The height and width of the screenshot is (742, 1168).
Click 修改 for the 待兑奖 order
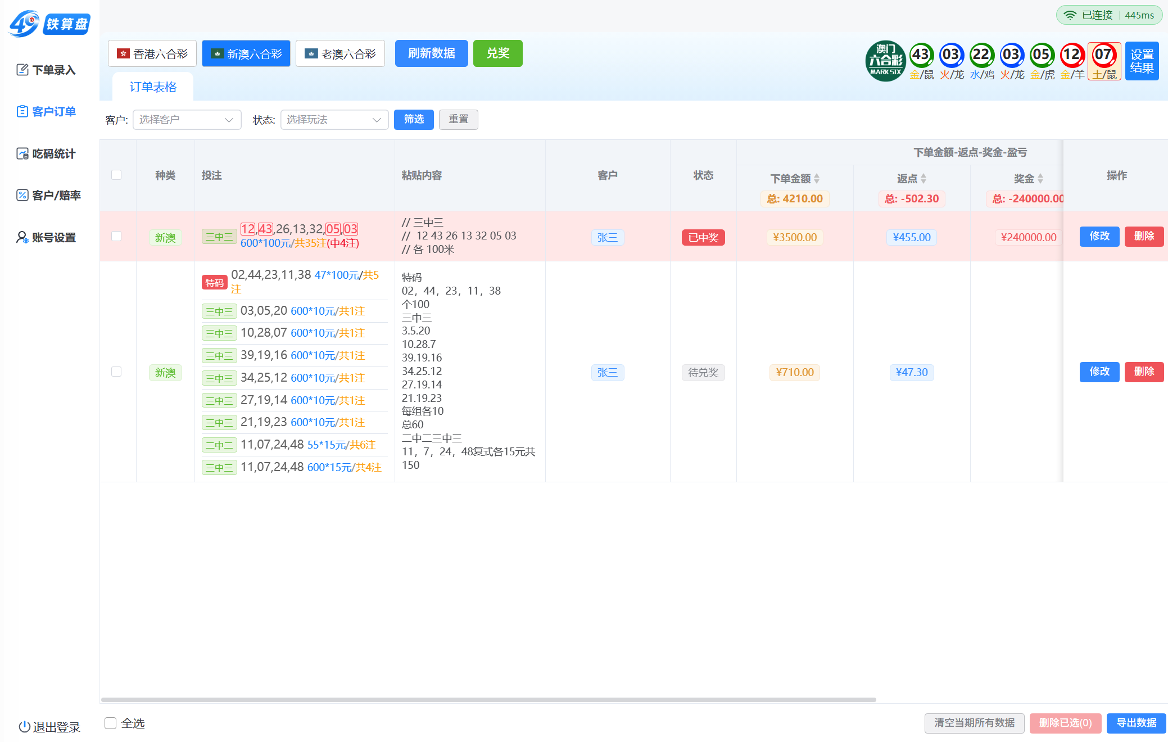[x=1099, y=372]
